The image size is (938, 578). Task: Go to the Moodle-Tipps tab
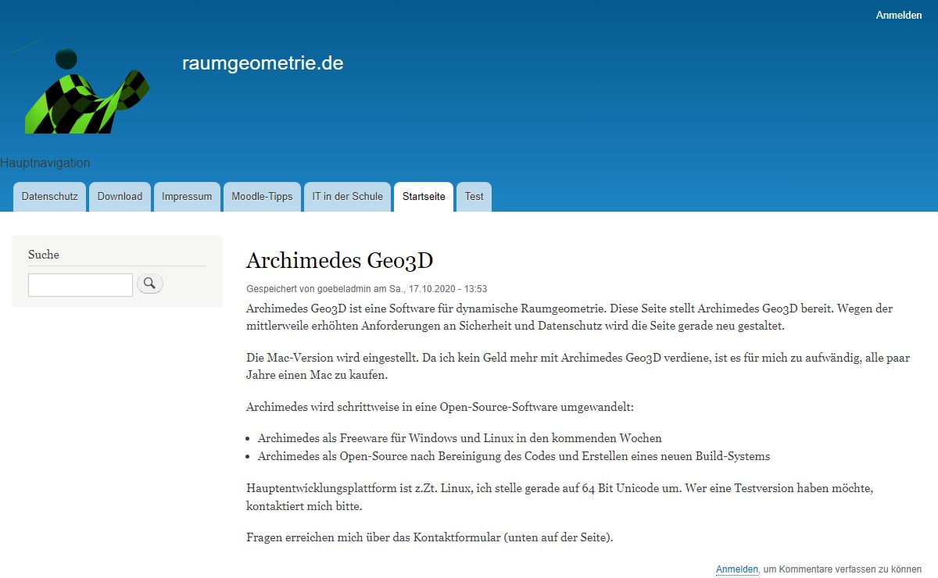[x=262, y=197]
